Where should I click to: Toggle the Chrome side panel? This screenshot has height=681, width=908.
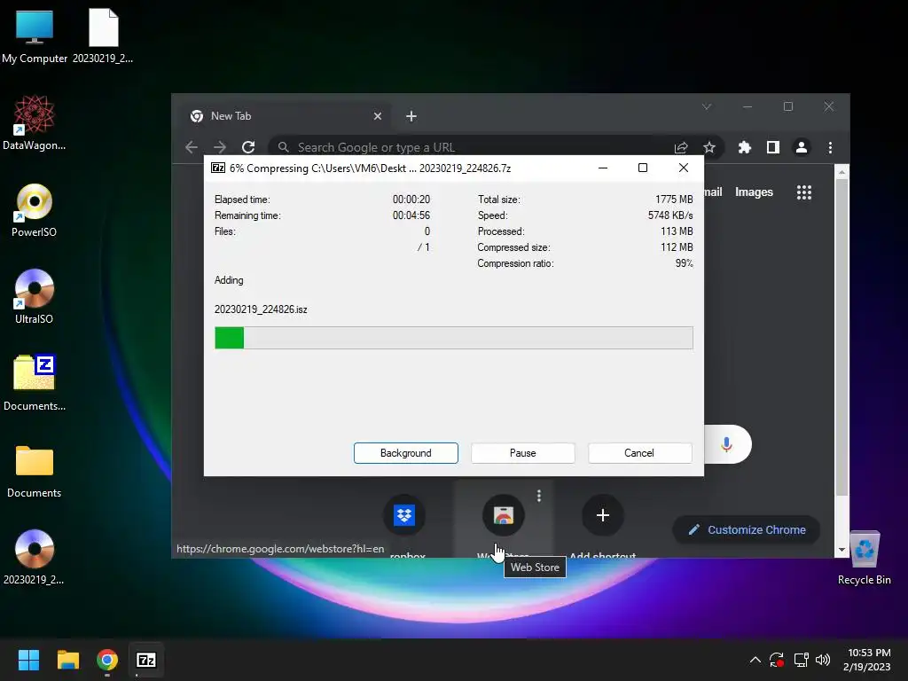773,147
